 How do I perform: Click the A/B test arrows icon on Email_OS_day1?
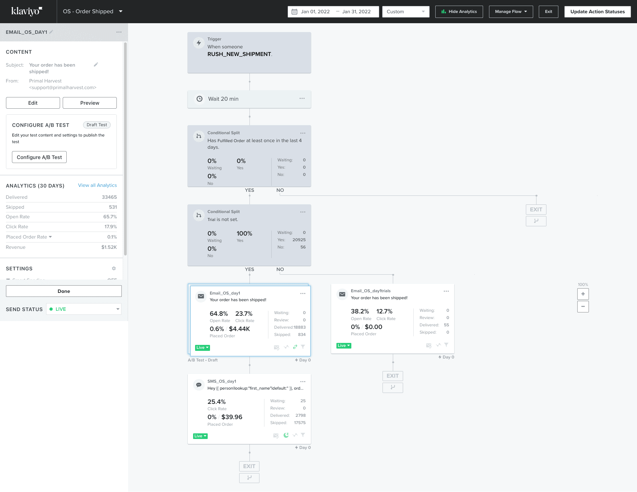pyautogui.click(x=295, y=347)
